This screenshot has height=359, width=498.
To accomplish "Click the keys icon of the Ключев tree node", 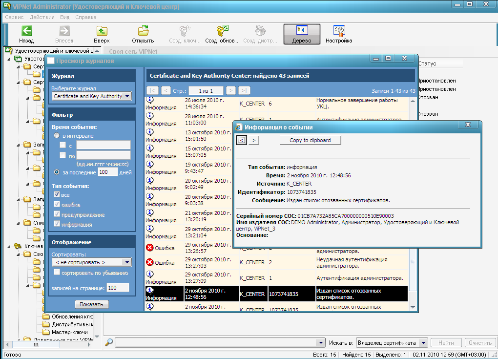I will [x=18, y=246].
